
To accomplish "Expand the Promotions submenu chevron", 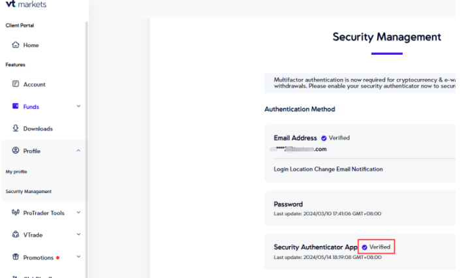I will click(x=78, y=257).
